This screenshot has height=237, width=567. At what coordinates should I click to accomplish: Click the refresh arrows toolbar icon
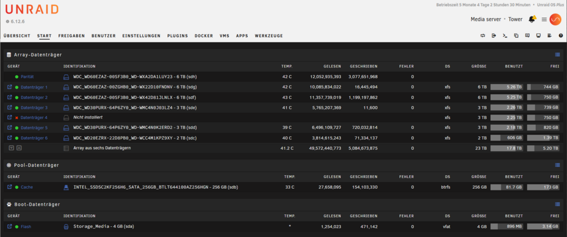483,36
